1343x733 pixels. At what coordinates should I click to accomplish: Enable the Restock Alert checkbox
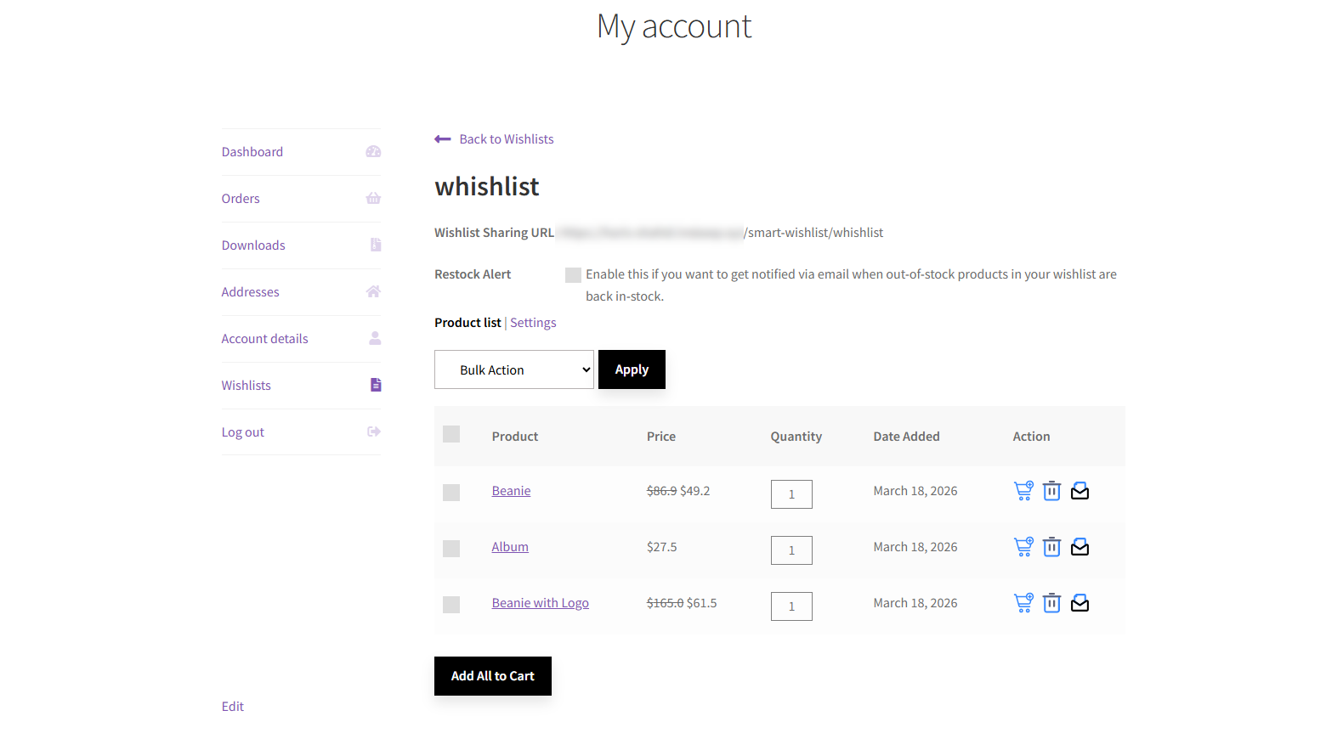coord(573,275)
